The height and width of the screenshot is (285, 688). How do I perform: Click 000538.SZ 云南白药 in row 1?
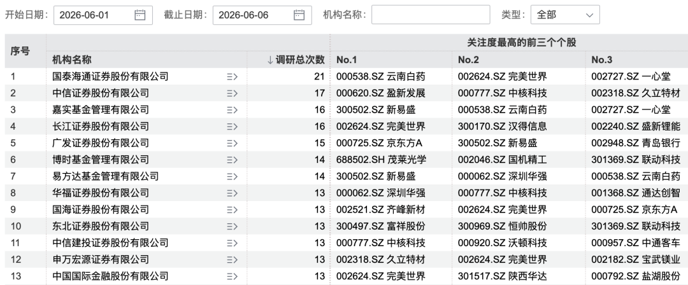[x=381, y=77]
